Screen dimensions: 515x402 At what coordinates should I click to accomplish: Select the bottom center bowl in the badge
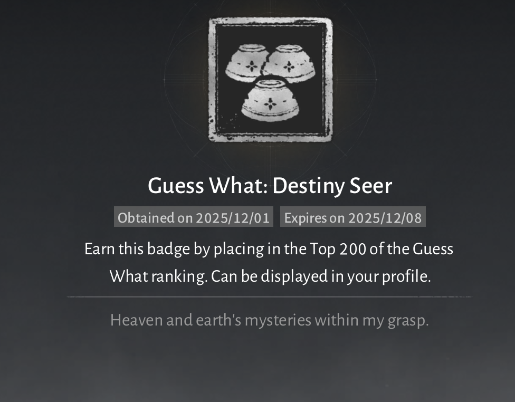[270, 101]
